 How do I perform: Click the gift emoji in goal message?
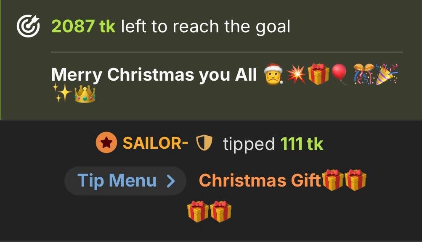pyautogui.click(x=318, y=74)
